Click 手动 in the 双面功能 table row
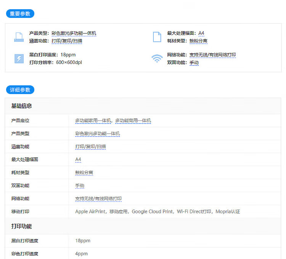This screenshot has height=259, width=286. point(79,185)
